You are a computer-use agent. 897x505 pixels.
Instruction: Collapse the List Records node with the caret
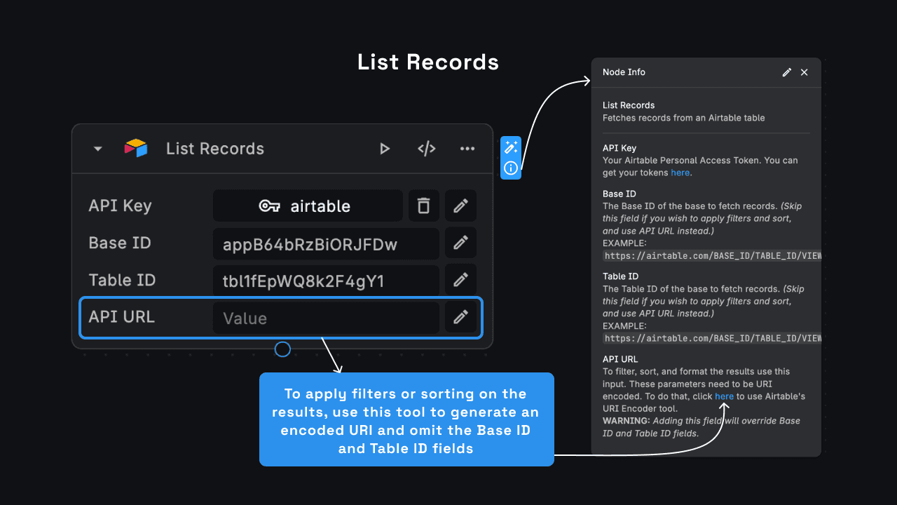pos(98,149)
